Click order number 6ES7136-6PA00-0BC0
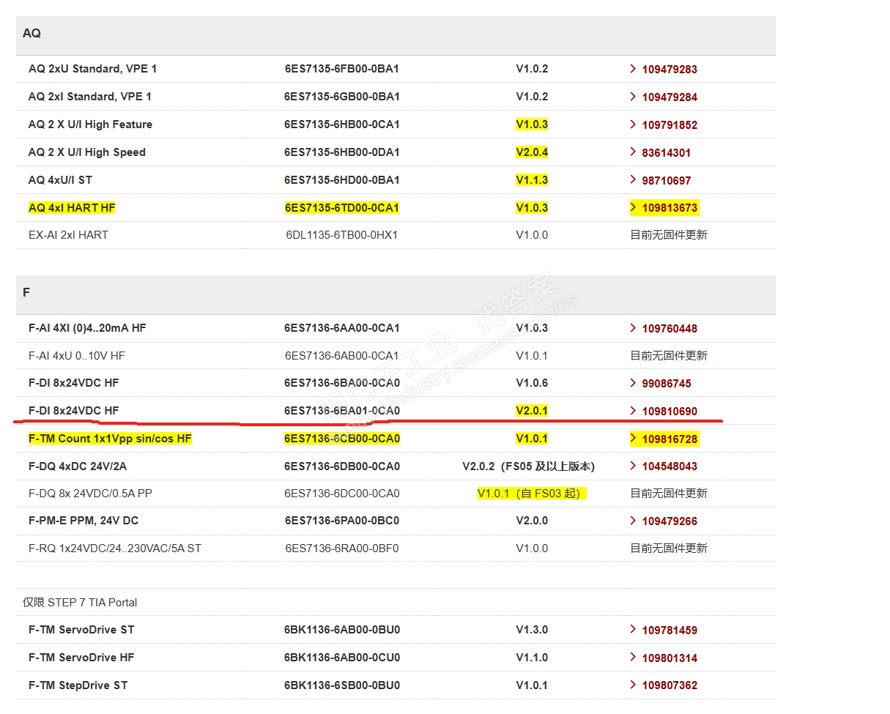 (342, 521)
